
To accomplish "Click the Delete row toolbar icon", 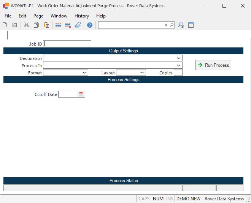I will coord(68,25).
